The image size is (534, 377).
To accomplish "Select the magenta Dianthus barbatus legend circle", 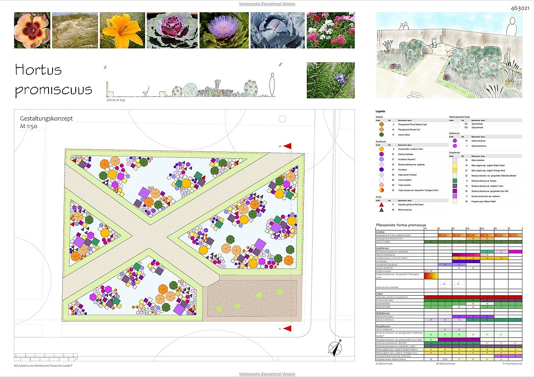I will point(381,154).
